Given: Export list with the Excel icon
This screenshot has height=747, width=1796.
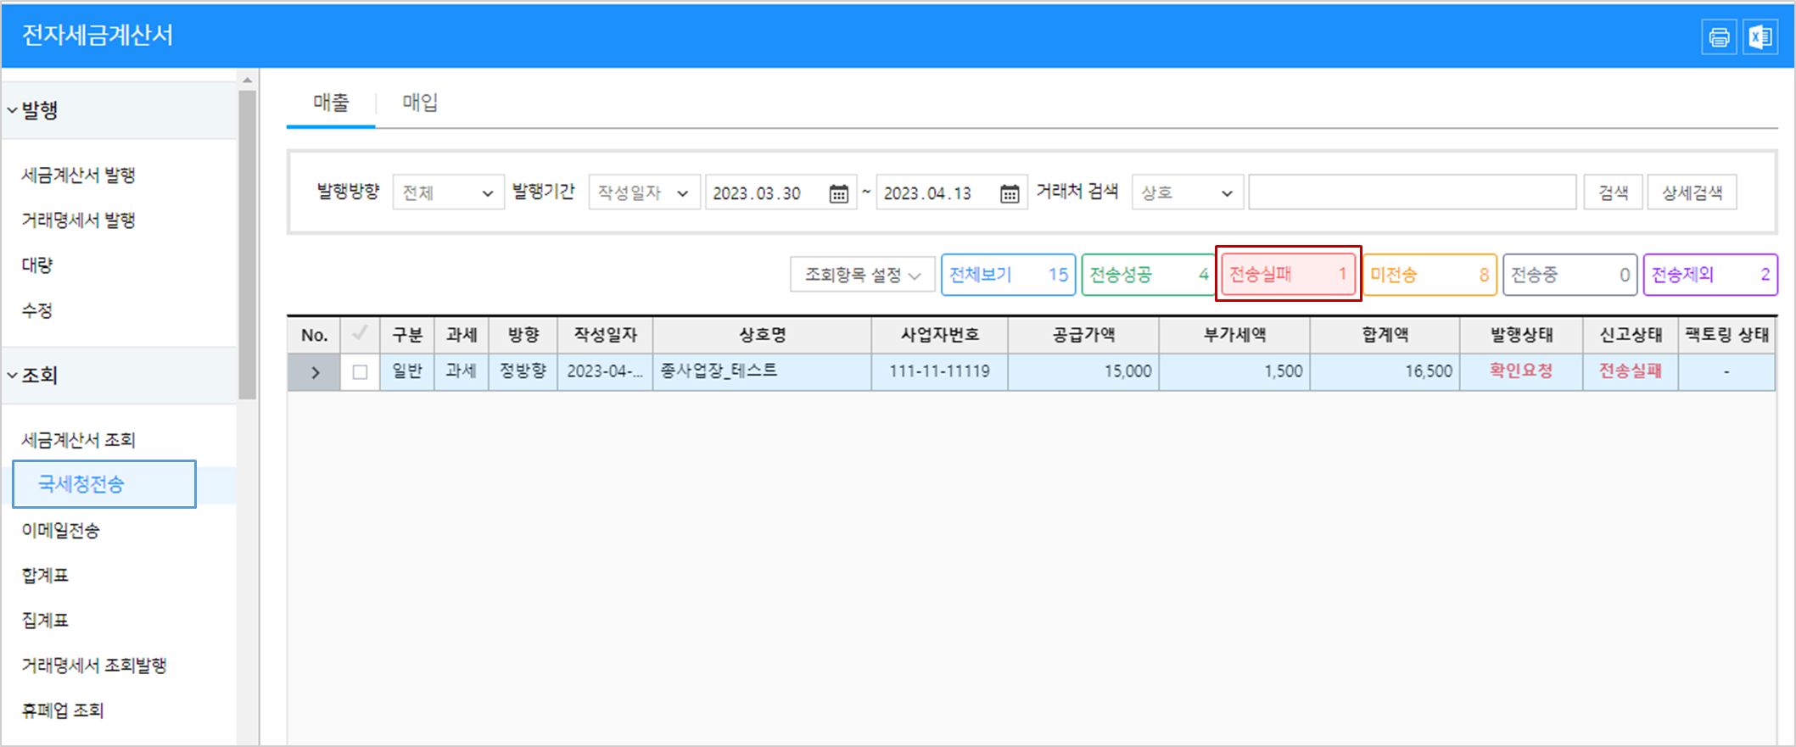Looking at the screenshot, I should tap(1760, 37).
